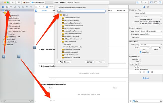Select the Standard editor icon
This screenshot has height=103, width=163.
click(138, 3)
